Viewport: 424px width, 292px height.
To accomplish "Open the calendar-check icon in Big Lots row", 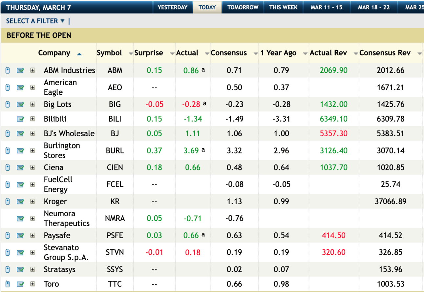I will [x=20, y=105].
